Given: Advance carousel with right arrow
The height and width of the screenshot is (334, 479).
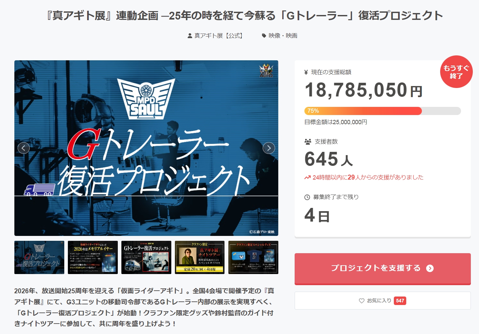Looking at the screenshot, I should pyautogui.click(x=269, y=148).
